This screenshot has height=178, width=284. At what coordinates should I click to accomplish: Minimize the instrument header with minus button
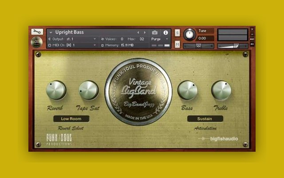click(x=252, y=34)
